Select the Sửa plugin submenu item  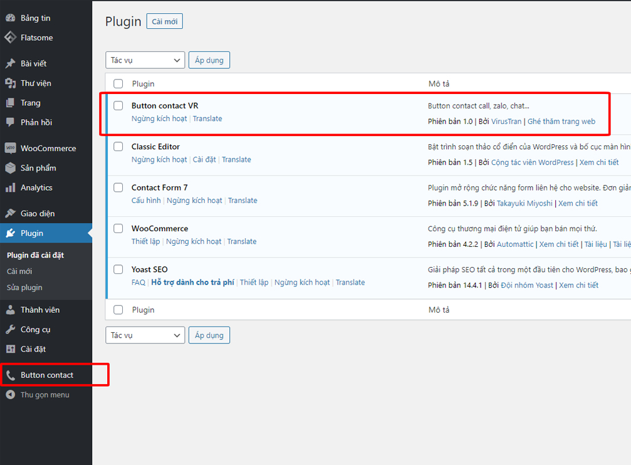pyautogui.click(x=24, y=288)
